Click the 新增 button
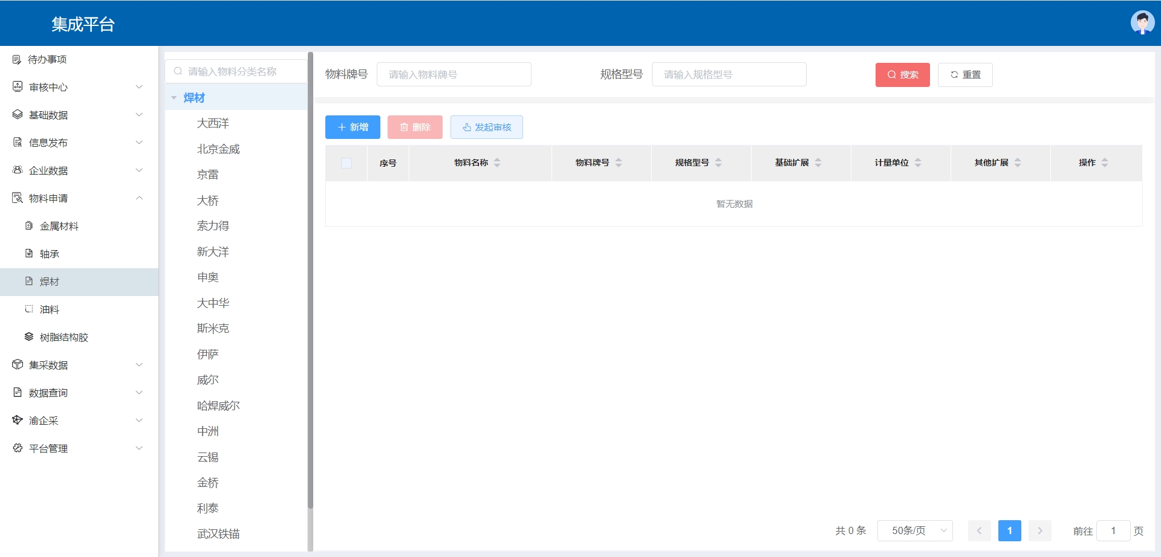Viewport: 1161px width, 557px height. point(353,127)
